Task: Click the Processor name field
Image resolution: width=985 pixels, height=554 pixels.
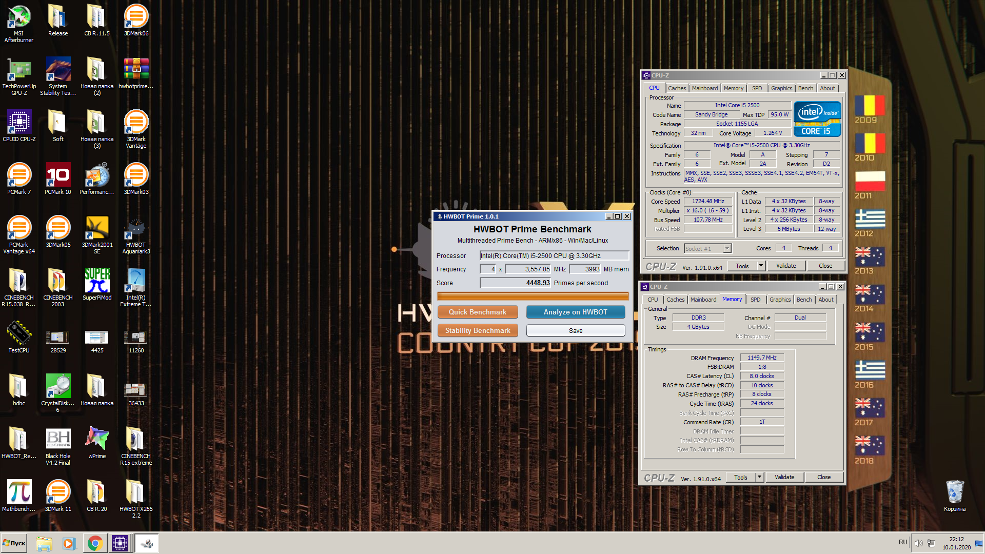Action: [x=554, y=255]
